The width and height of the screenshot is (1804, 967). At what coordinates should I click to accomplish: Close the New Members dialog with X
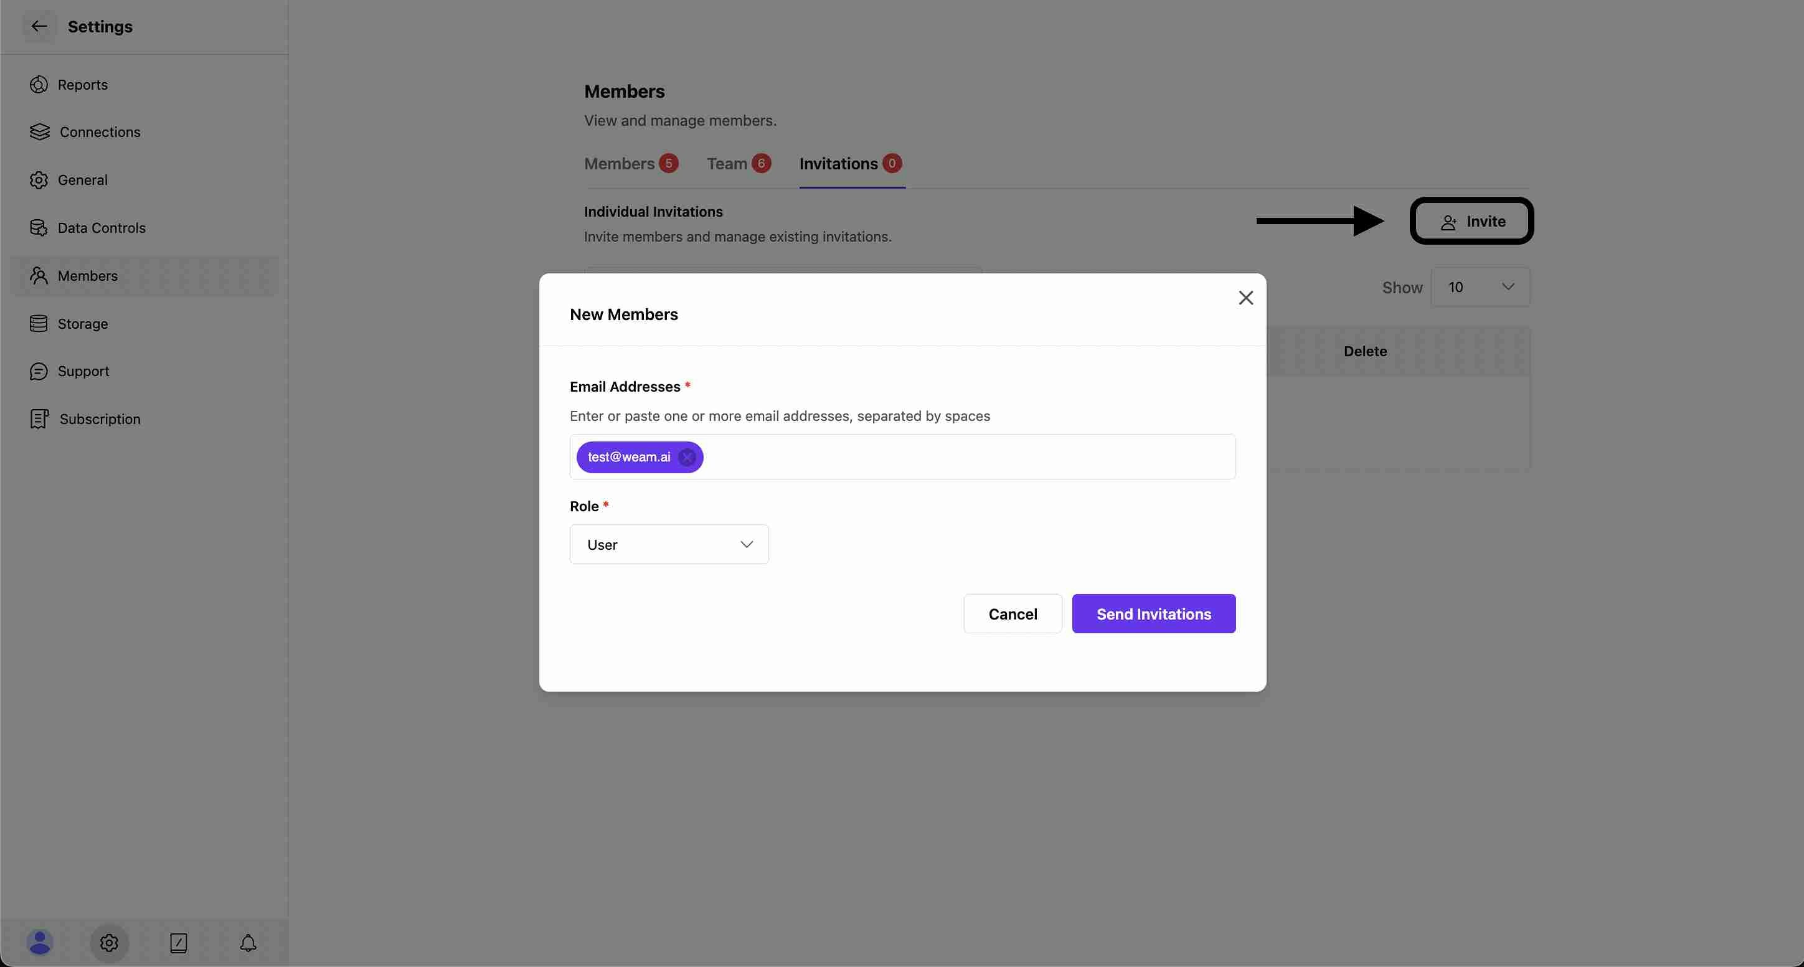point(1245,298)
